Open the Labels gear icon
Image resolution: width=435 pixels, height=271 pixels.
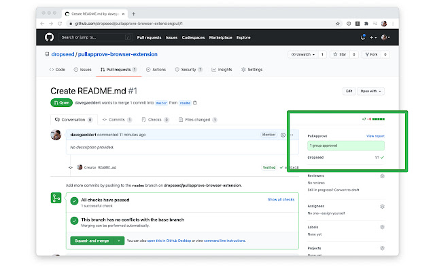[x=382, y=227]
